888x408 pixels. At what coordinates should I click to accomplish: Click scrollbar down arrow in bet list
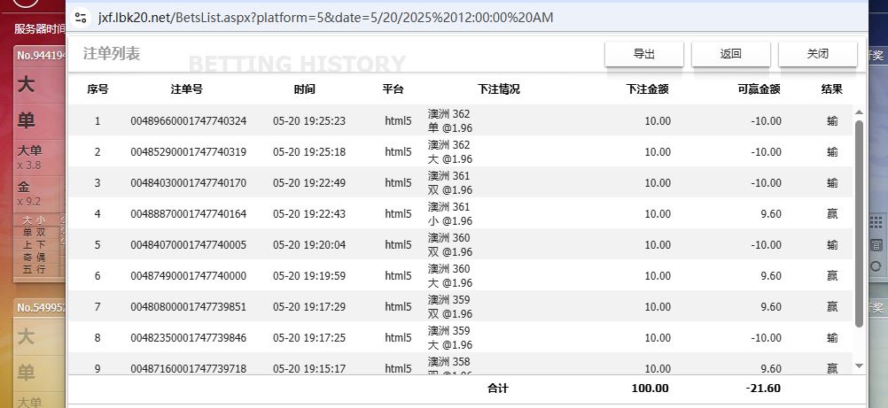pos(858,365)
